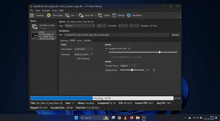
Task: Open the 1/t angle dropdown
Action: click(102, 26)
